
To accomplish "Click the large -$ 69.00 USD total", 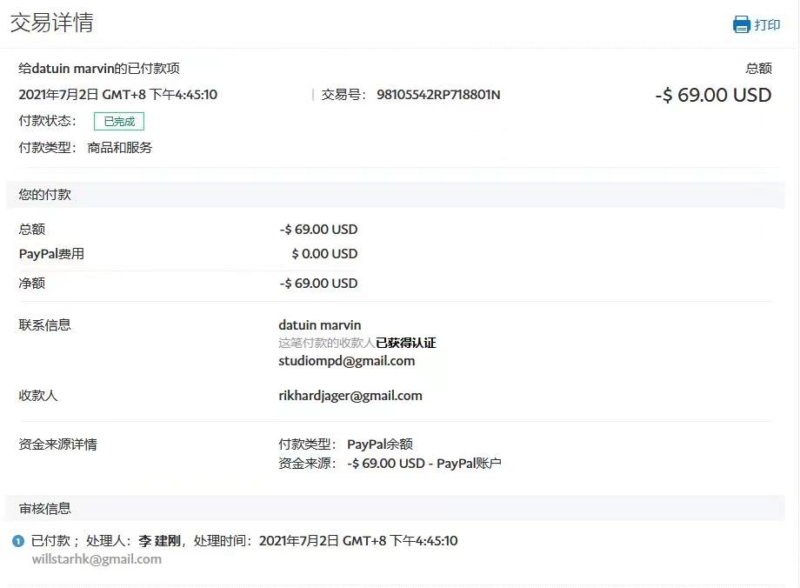I will [x=713, y=95].
